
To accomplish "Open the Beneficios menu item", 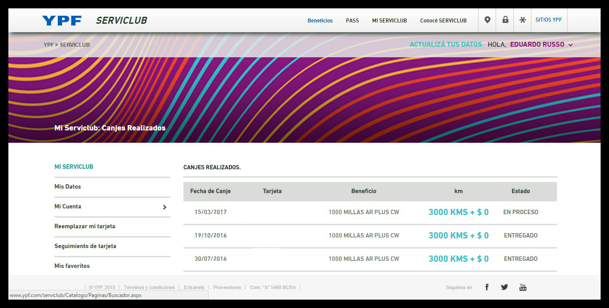I will pos(320,21).
